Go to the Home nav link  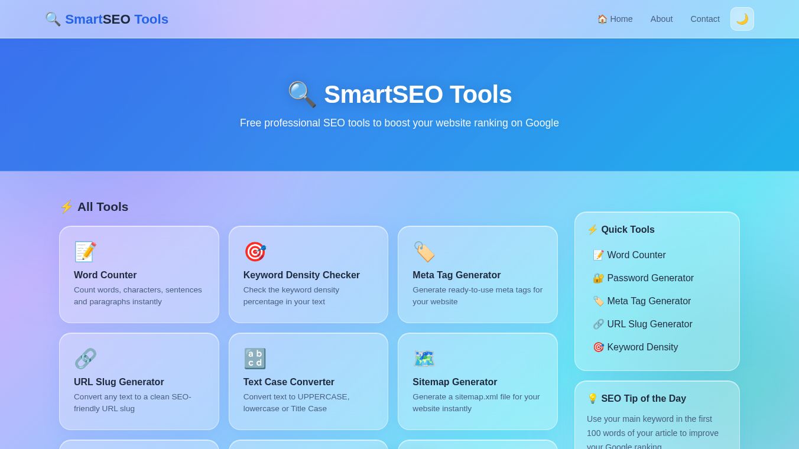(x=615, y=19)
